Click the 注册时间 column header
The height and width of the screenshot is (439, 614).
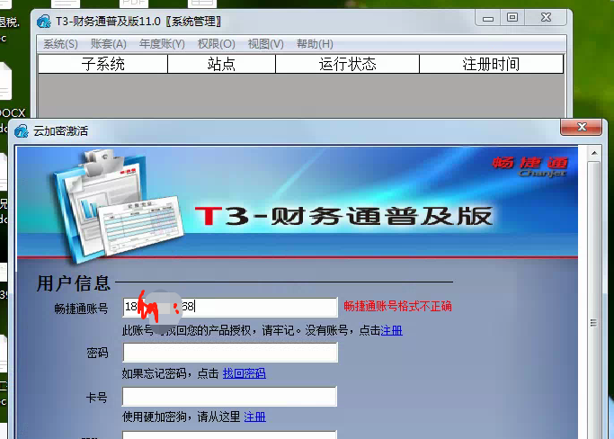click(x=491, y=64)
